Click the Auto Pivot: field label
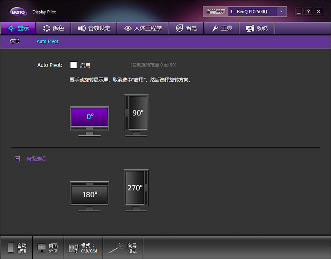 point(50,65)
